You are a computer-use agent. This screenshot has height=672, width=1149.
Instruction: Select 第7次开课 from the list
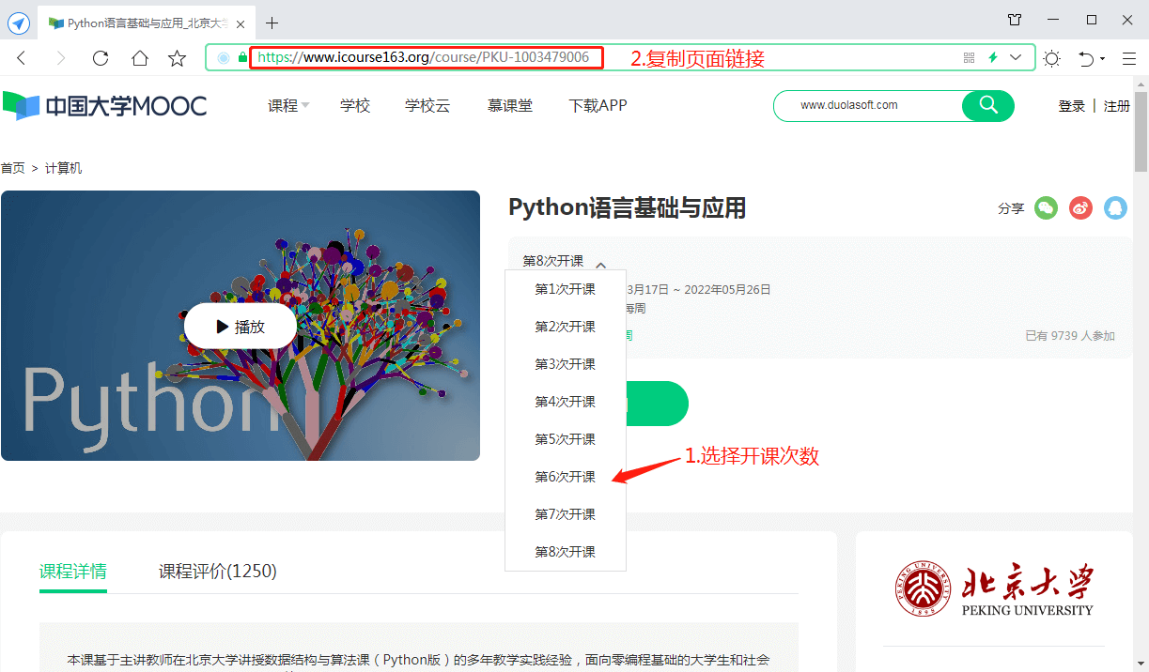pyautogui.click(x=565, y=514)
